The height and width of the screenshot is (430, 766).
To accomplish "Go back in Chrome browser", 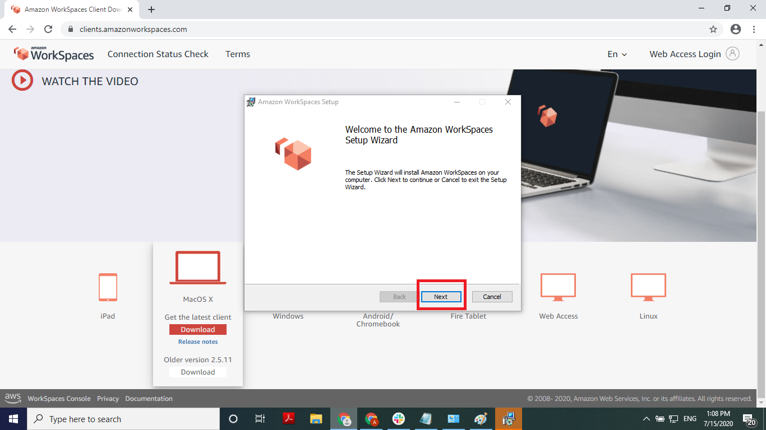I will 12,29.
